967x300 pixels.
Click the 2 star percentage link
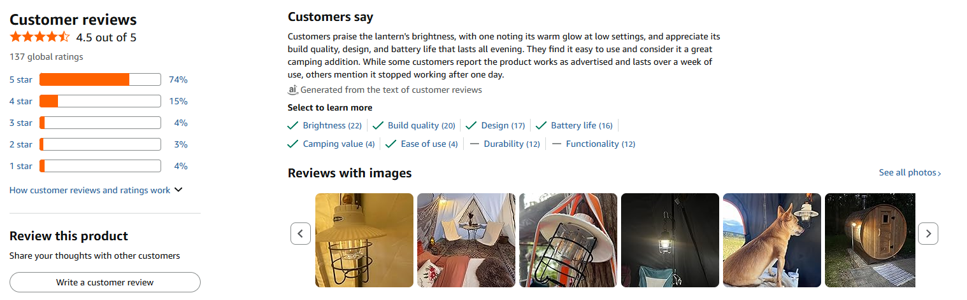tap(181, 144)
